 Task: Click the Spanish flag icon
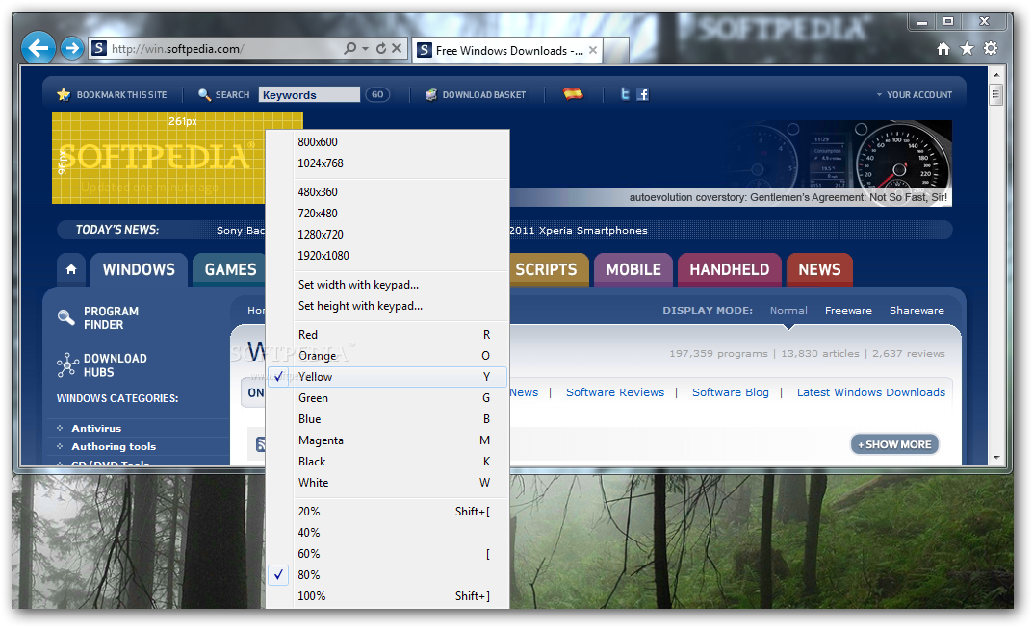[x=573, y=94]
